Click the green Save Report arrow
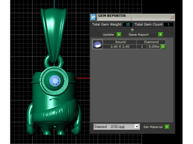 coord(160,34)
